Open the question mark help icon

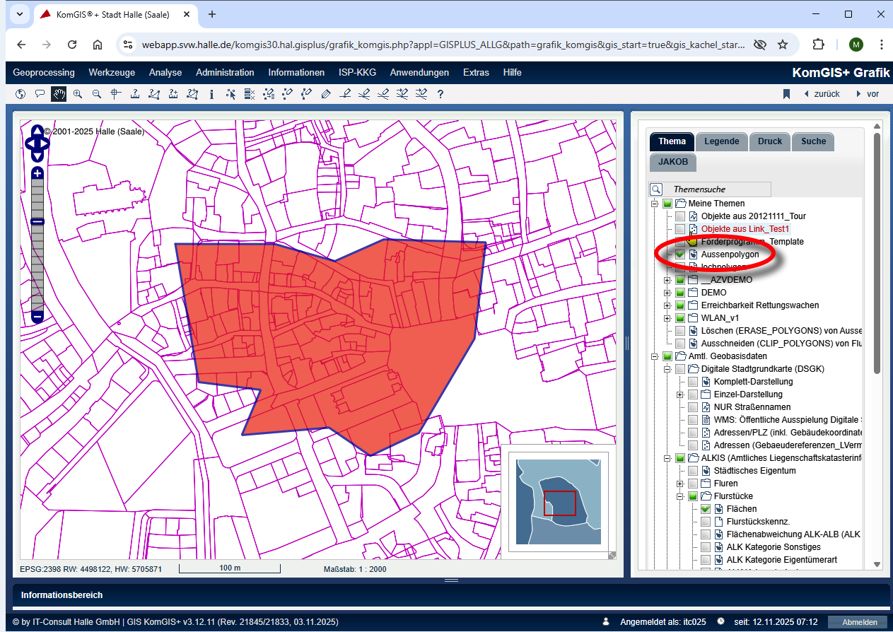(x=440, y=94)
